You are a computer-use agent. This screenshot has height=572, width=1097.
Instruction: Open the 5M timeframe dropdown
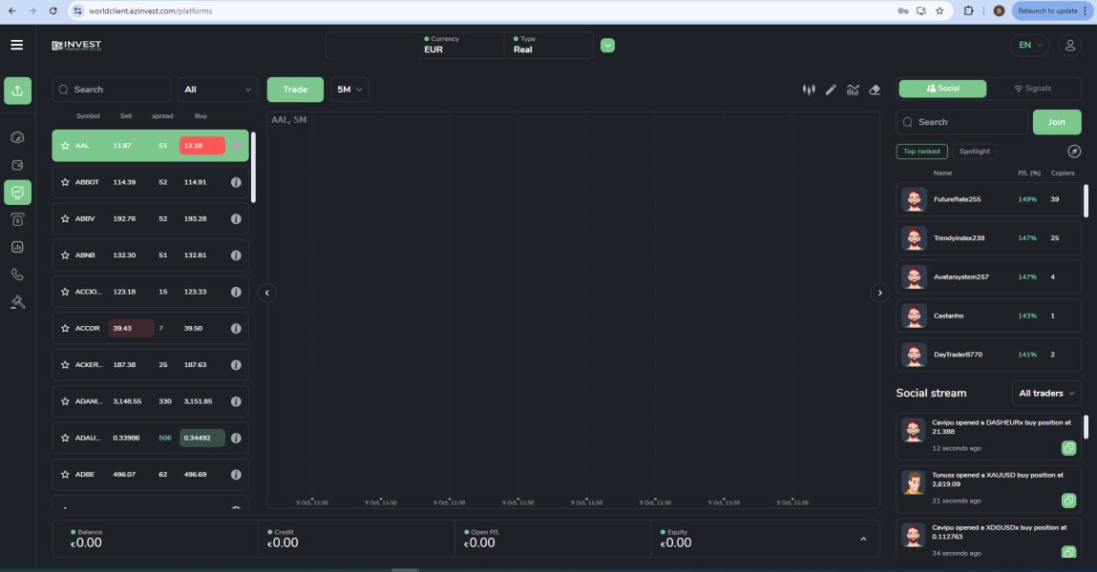click(349, 90)
